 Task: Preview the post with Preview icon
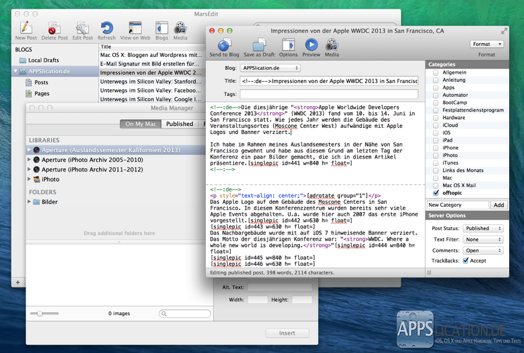click(x=311, y=45)
